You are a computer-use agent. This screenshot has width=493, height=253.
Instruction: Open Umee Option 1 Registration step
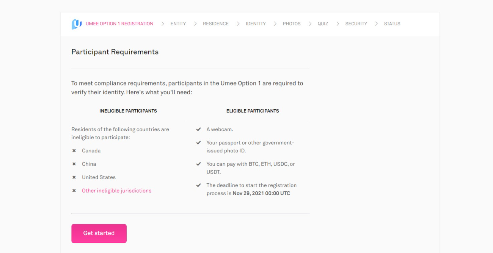[119, 24]
